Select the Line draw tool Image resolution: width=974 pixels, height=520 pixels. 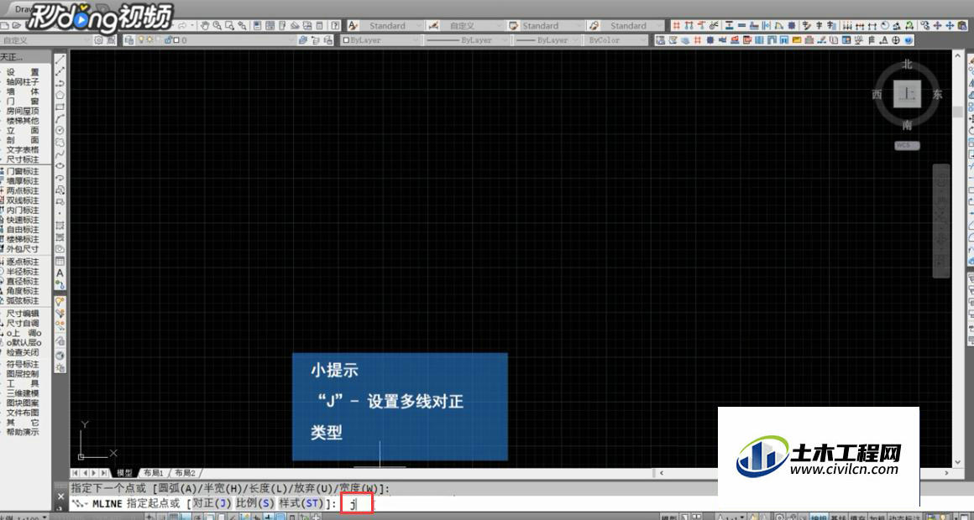(60, 60)
